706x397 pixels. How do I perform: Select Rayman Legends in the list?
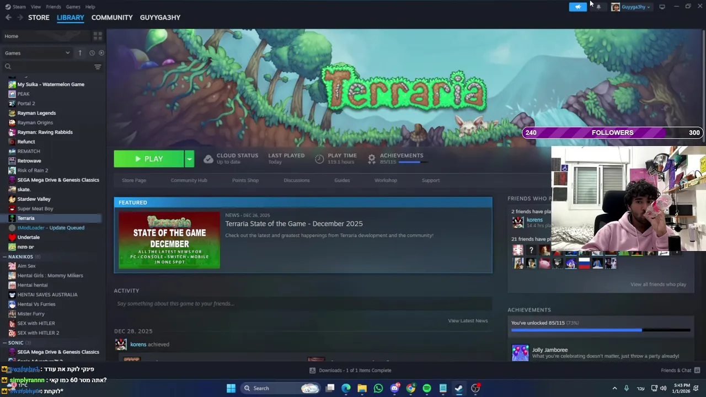36,113
